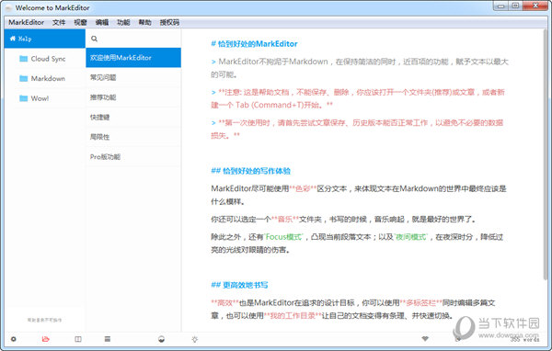Viewport: 552px width, 351px height.
Task: Click the Markdown folder icon
Action: pos(24,78)
